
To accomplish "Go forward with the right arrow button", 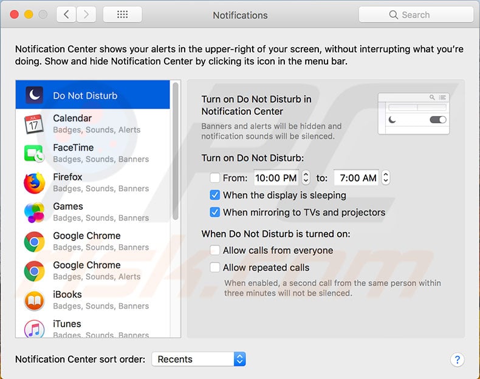I will coord(86,15).
